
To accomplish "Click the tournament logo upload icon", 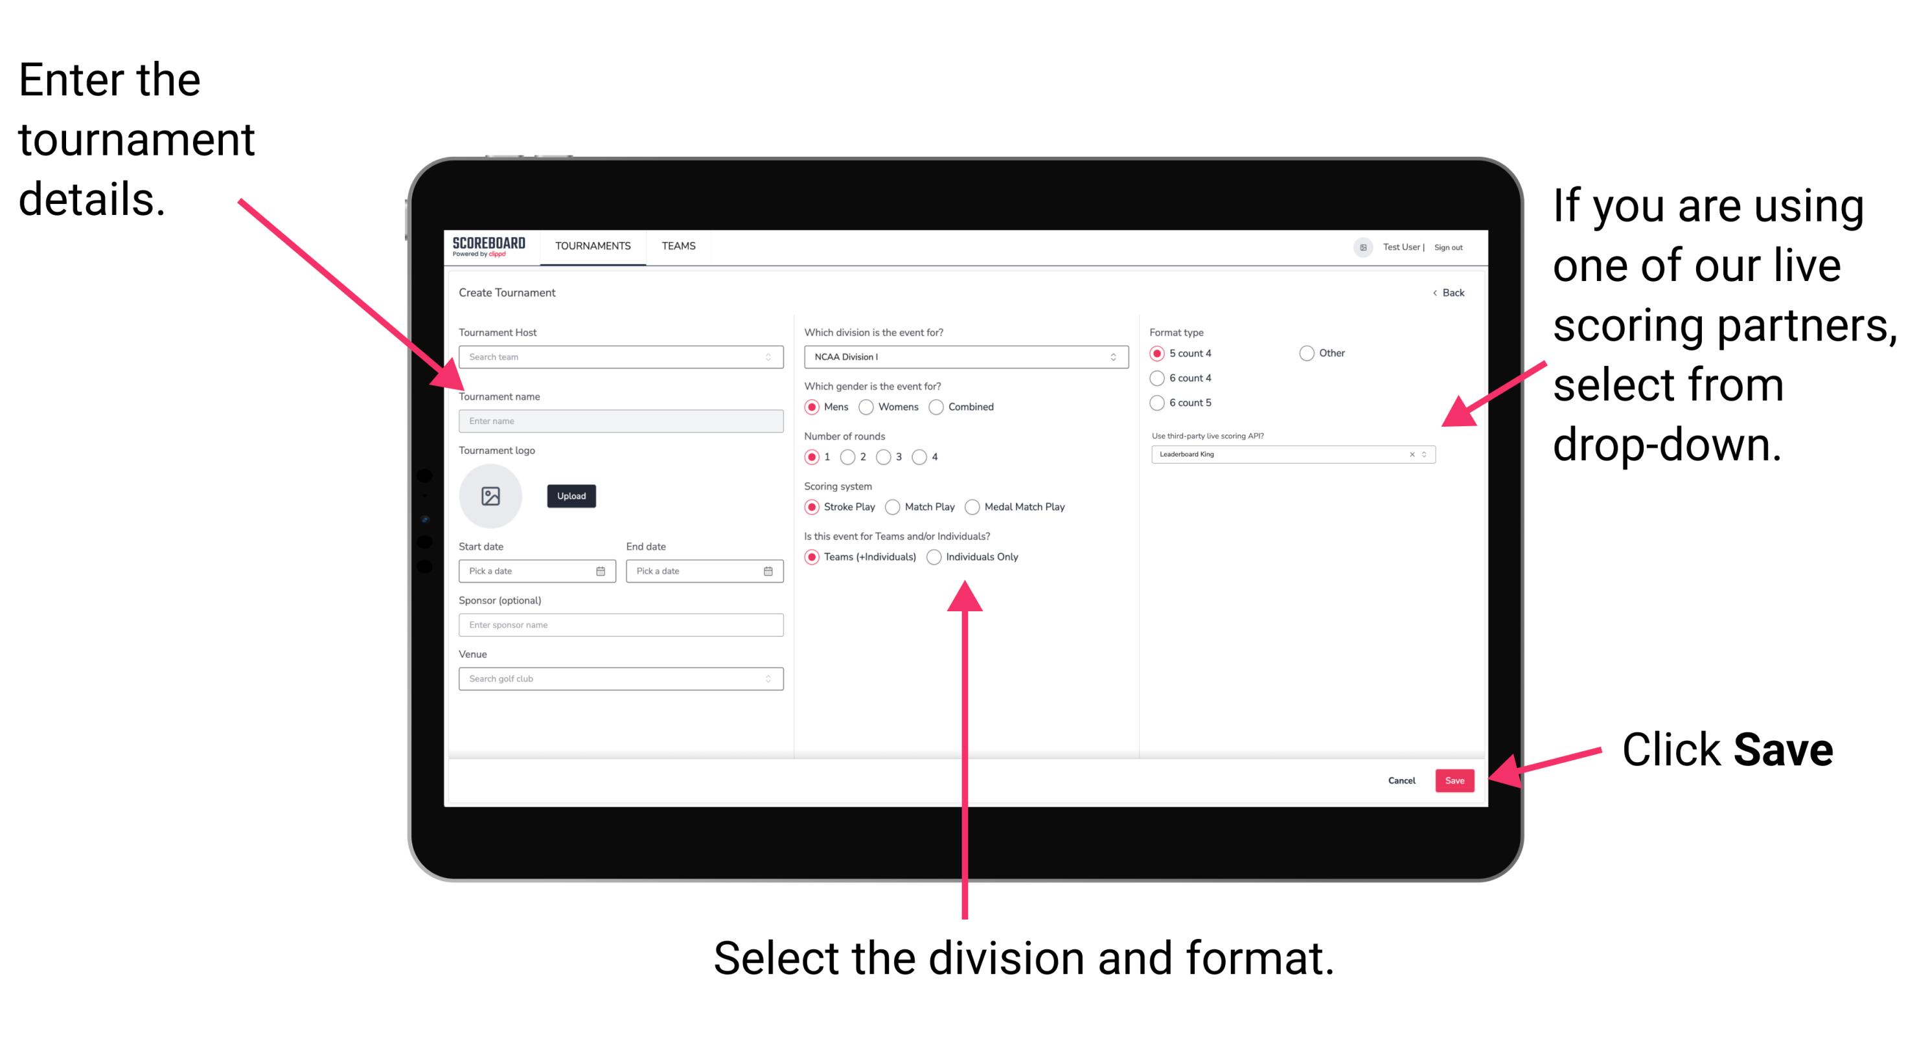I will [490, 496].
